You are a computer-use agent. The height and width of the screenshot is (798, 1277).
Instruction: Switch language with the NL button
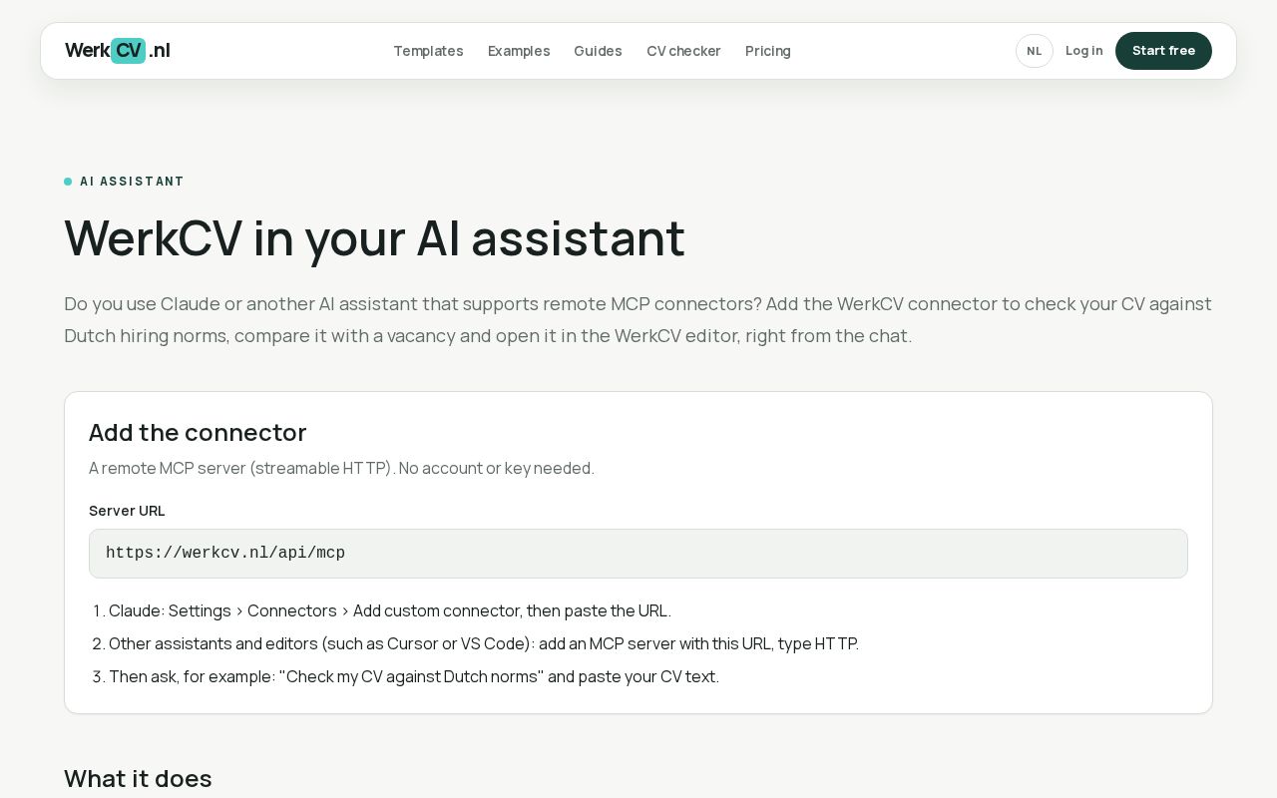pos(1035,51)
